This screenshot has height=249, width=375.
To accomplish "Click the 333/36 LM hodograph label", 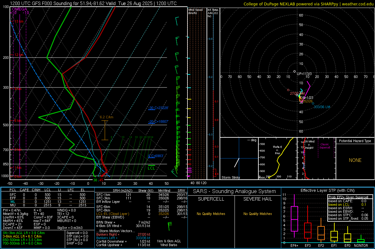I will coord(322,107).
